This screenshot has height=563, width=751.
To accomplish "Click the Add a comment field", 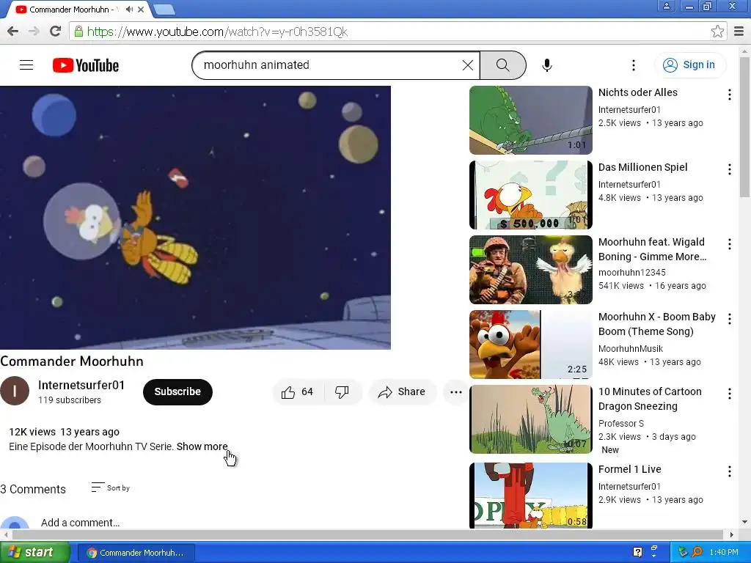I will click(80, 523).
